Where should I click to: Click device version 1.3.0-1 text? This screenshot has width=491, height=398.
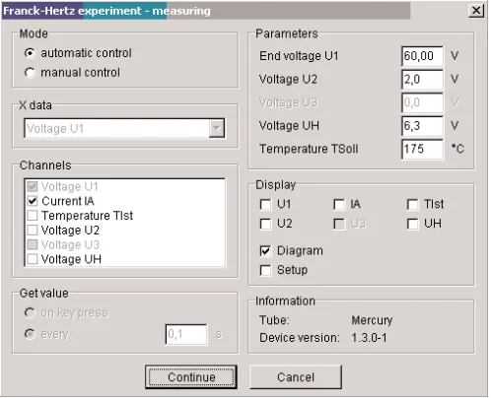[x=369, y=338]
